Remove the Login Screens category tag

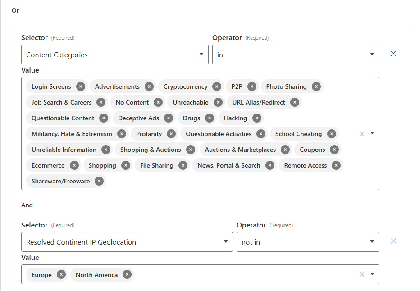(x=80, y=86)
